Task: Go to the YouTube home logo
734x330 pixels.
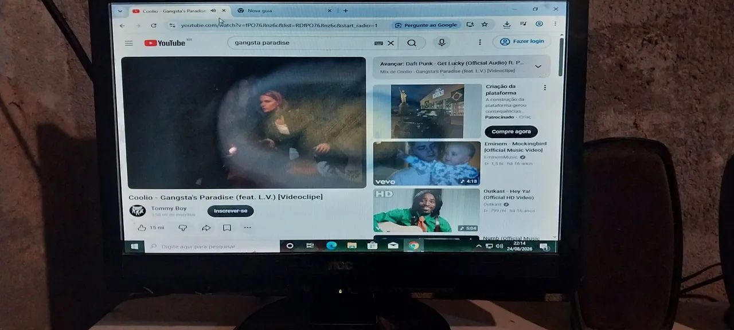Action: tap(165, 43)
